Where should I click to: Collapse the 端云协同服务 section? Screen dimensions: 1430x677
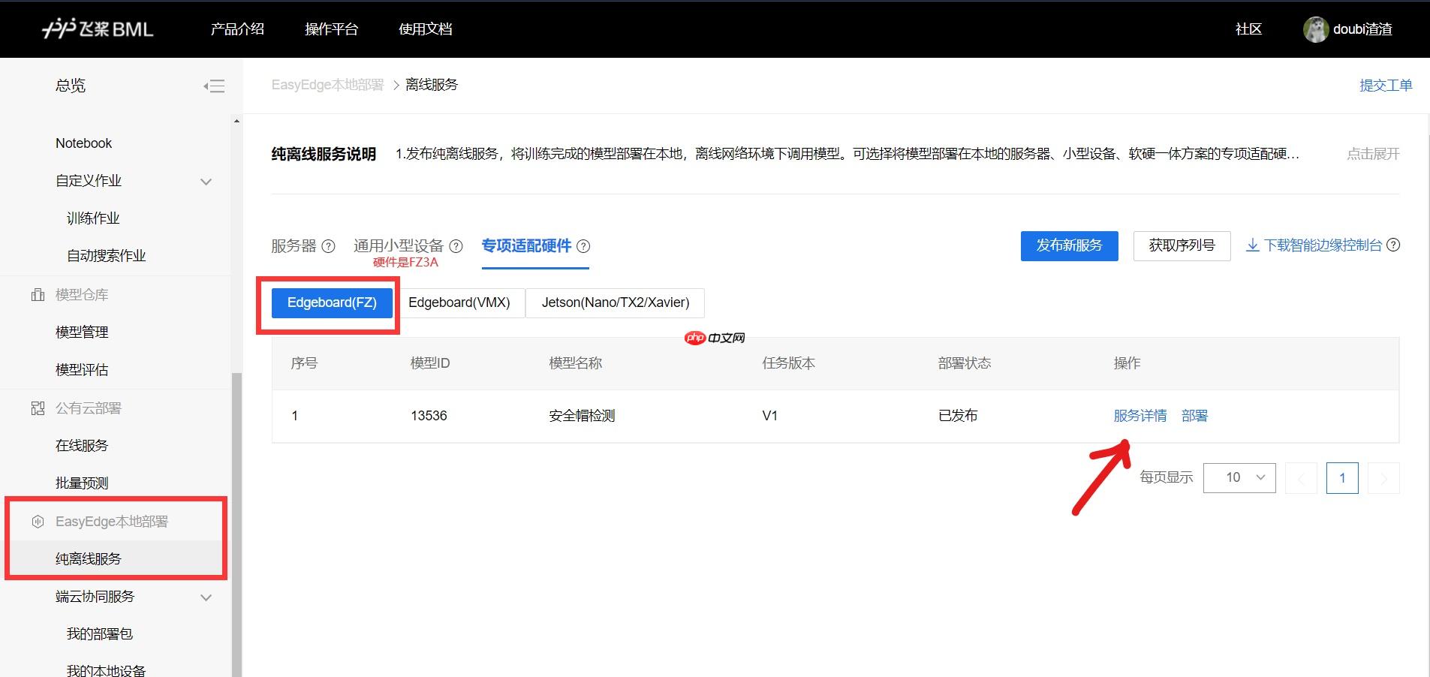tap(206, 597)
